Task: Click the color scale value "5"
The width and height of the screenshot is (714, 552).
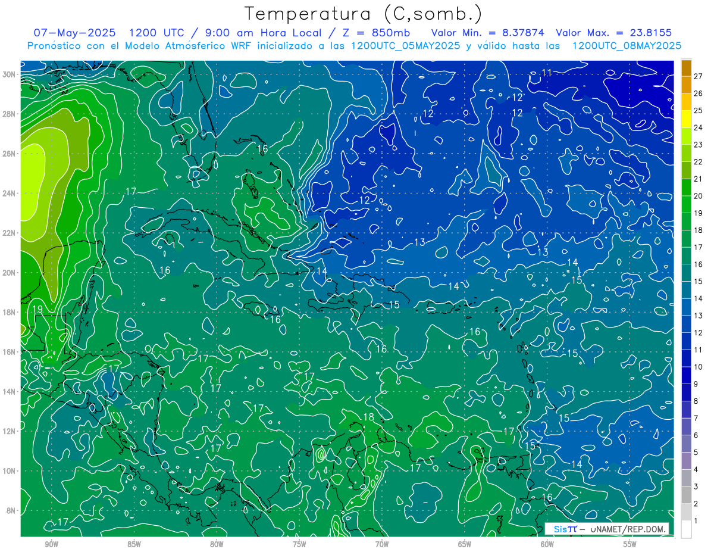Action: coord(696,453)
